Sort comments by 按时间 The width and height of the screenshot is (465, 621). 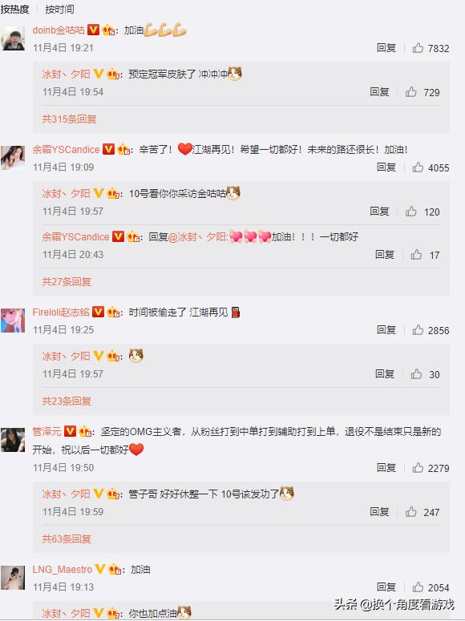(x=59, y=9)
